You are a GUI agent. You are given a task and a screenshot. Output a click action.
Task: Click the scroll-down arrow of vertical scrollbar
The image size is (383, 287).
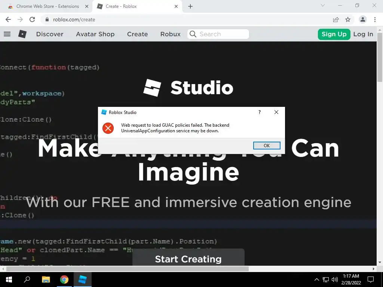(x=380, y=263)
